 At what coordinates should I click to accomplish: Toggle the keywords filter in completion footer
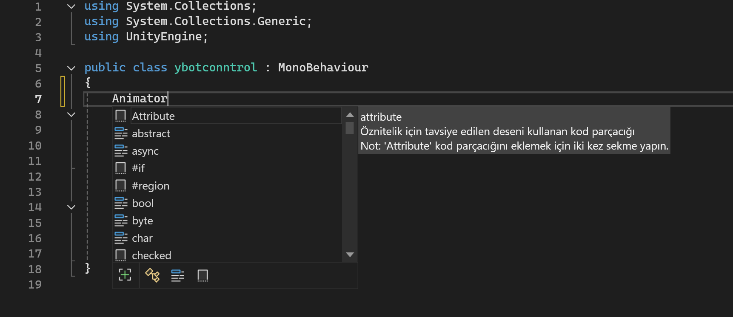[x=178, y=275]
